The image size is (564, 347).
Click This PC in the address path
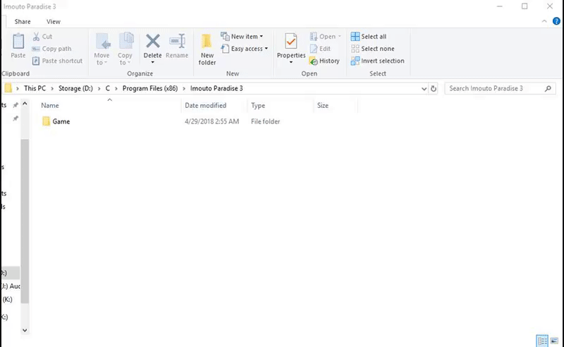click(35, 88)
